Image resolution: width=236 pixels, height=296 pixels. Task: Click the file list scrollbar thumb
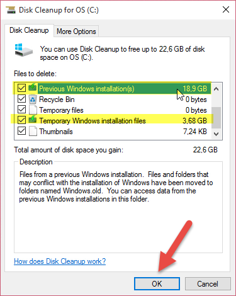tap(216, 118)
